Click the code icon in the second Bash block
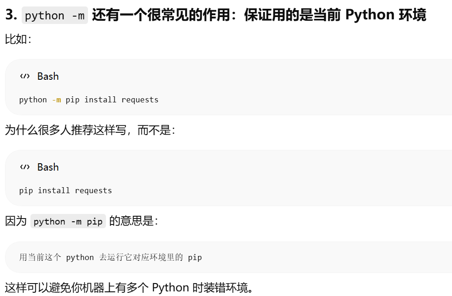Viewport: 452px width, 296px height. [x=25, y=167]
